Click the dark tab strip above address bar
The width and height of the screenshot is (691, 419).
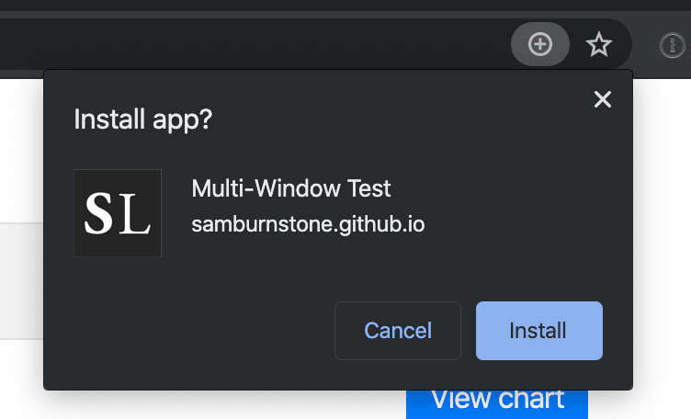click(x=276, y=6)
